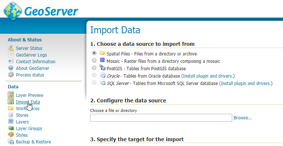Click the Server Status warning icon

(11, 48)
